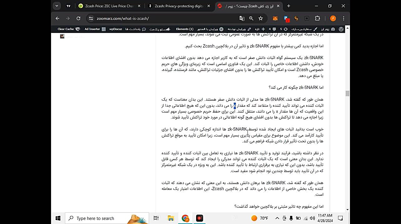The image size is (401, 224).
Task: Open the red screen recorder taskbar app
Action: coord(200,218)
